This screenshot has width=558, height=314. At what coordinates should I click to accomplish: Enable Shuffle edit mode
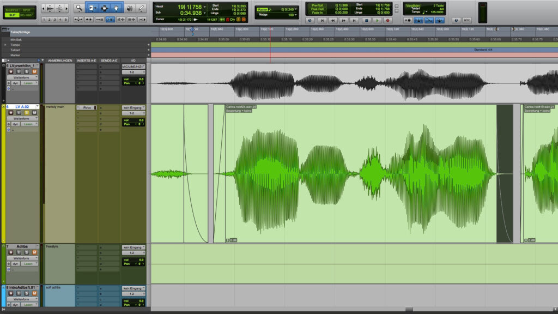[12, 10]
